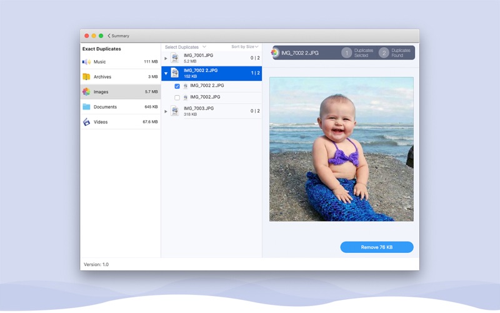Click the baby photo preview image
Screen dimensions: 500x313
341,149
